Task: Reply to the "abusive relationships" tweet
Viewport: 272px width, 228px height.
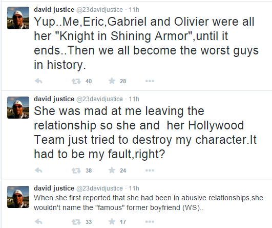Action: tap(38, 221)
